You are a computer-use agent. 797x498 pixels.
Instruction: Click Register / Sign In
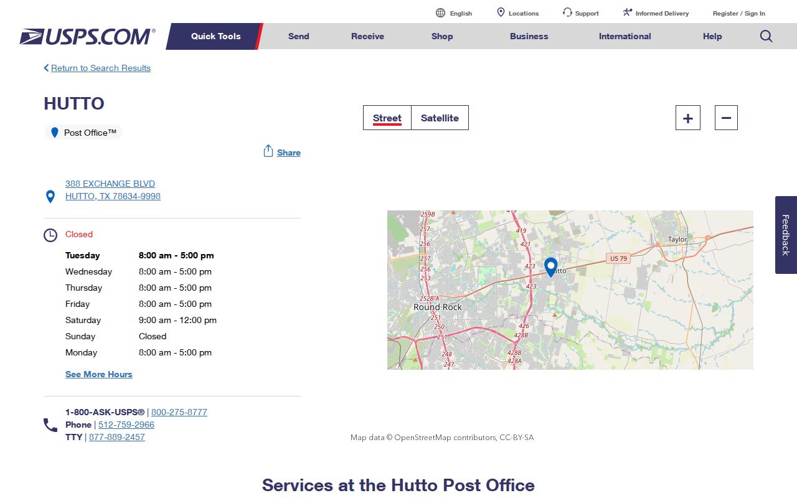[x=739, y=13]
